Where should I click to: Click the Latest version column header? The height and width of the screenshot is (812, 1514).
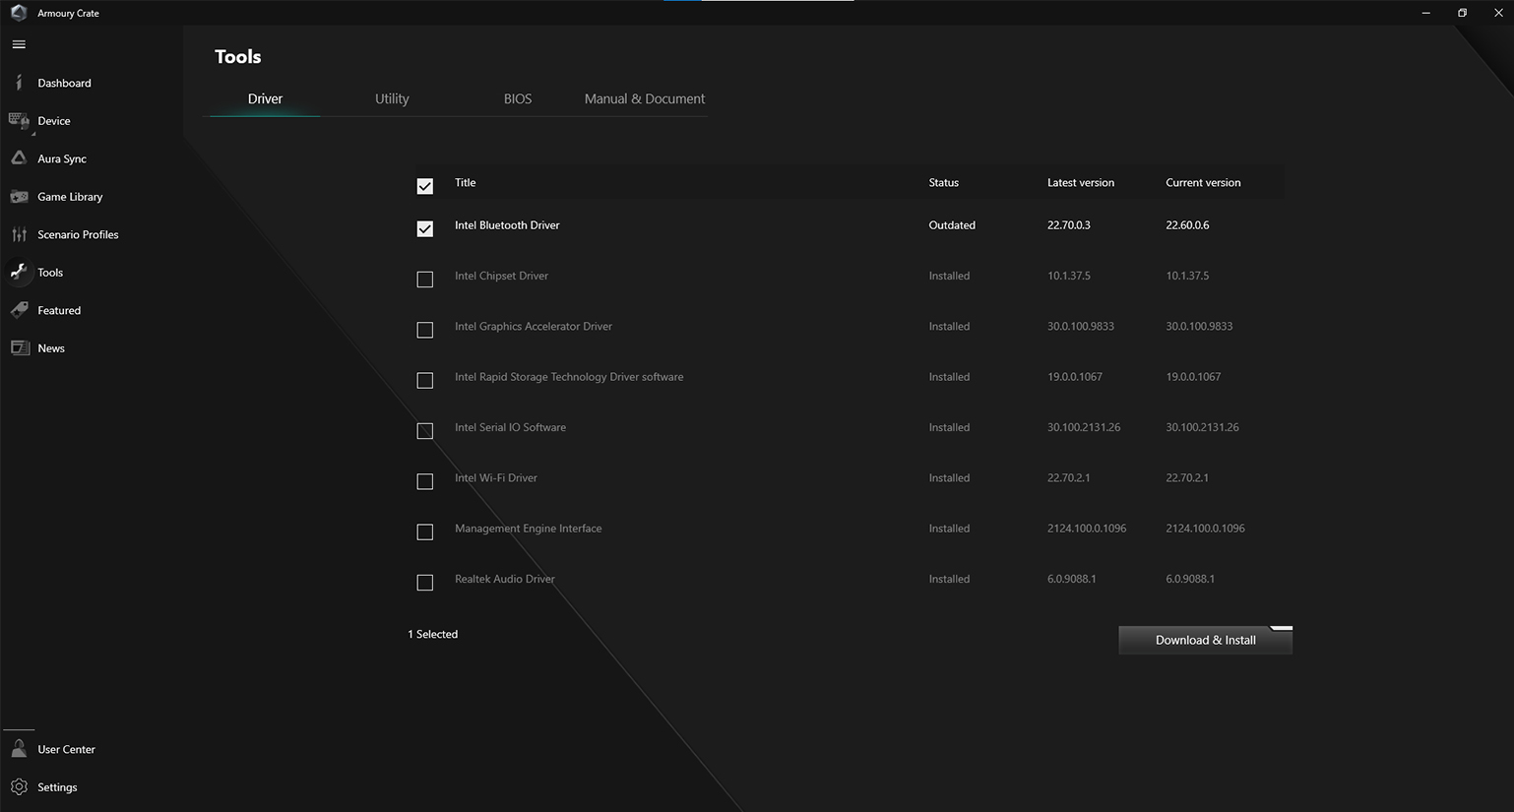[1081, 183]
